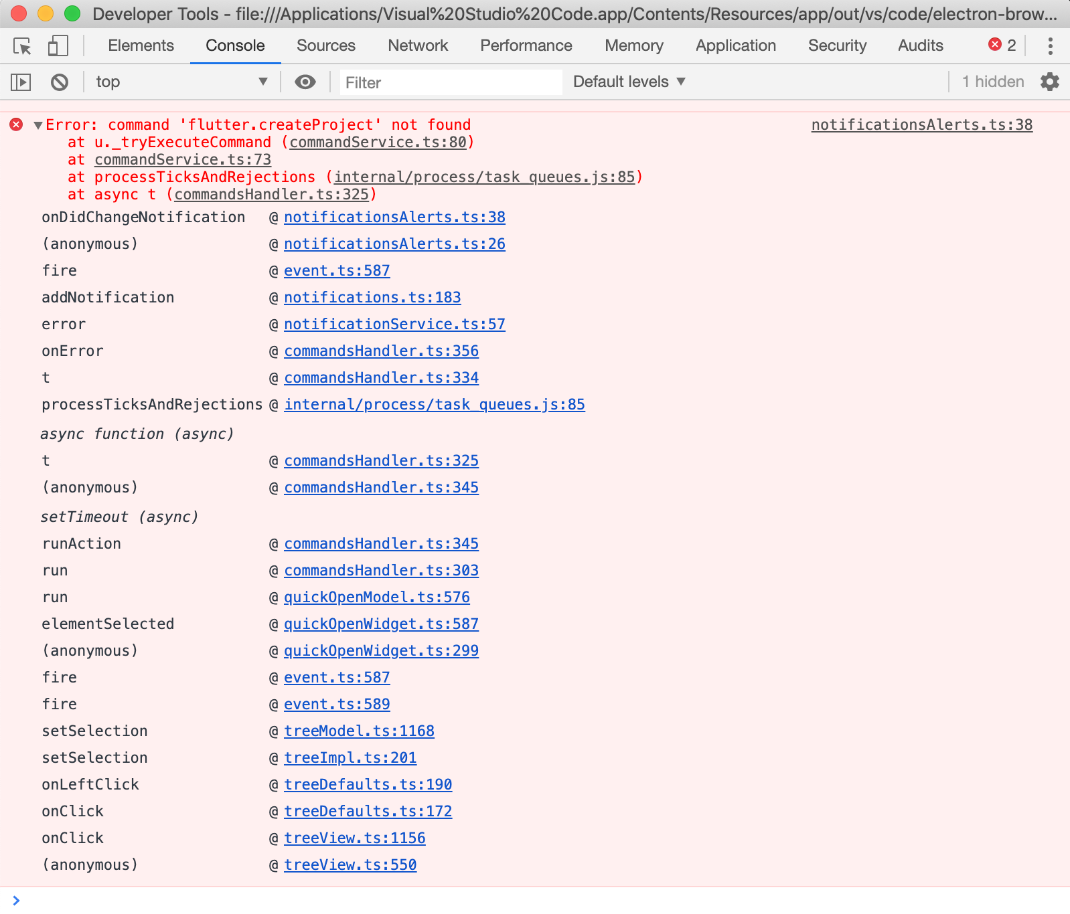Open quickOpenWidget.ts:587 link
1070x914 pixels.
point(381,624)
